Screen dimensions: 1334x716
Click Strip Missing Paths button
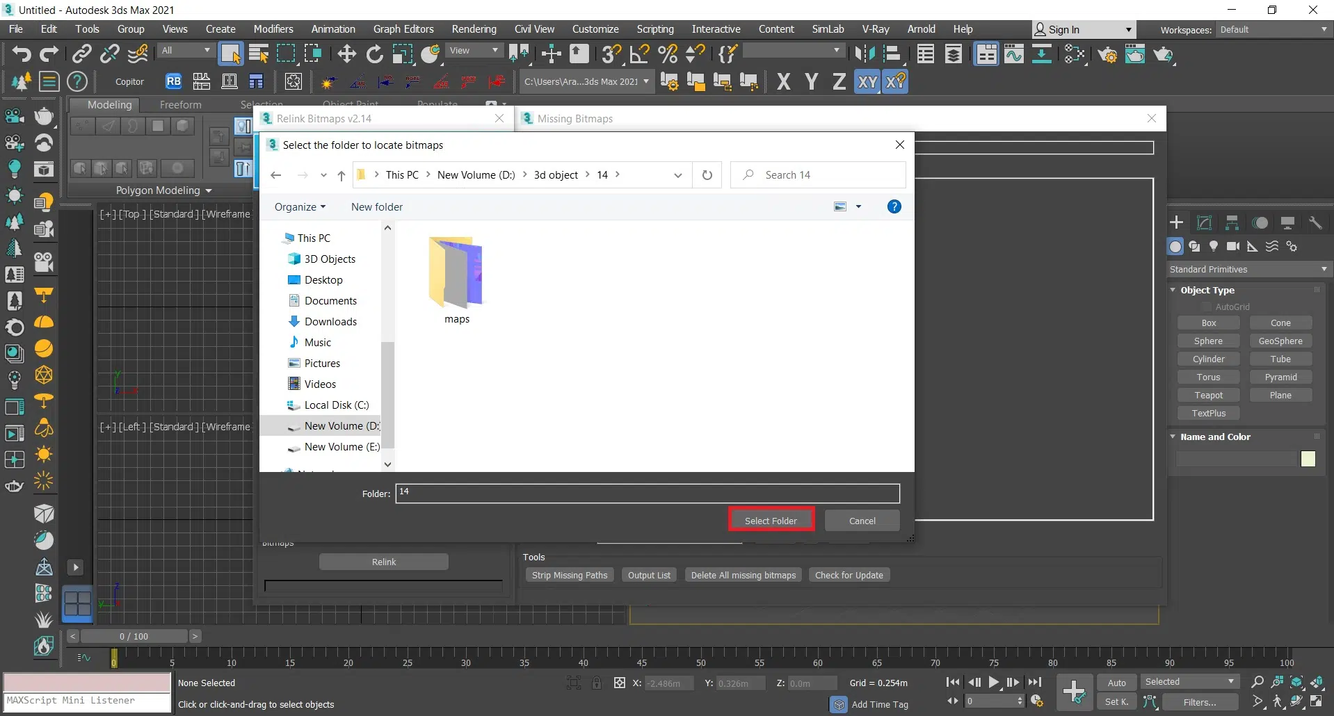pyautogui.click(x=569, y=575)
